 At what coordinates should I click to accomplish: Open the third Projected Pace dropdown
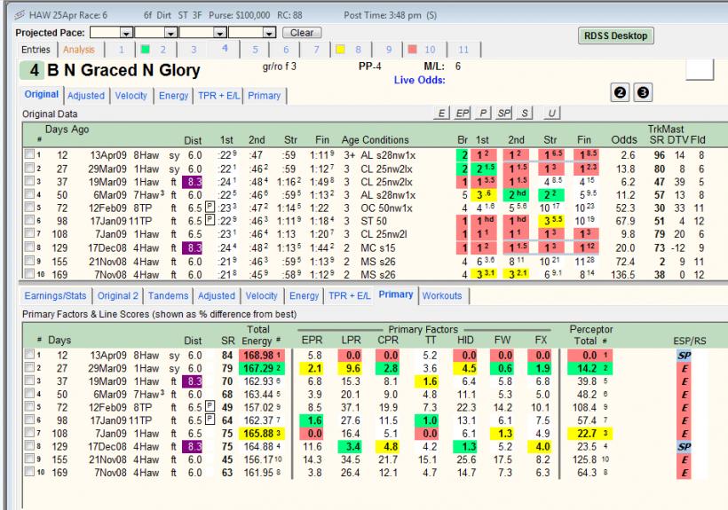point(220,33)
